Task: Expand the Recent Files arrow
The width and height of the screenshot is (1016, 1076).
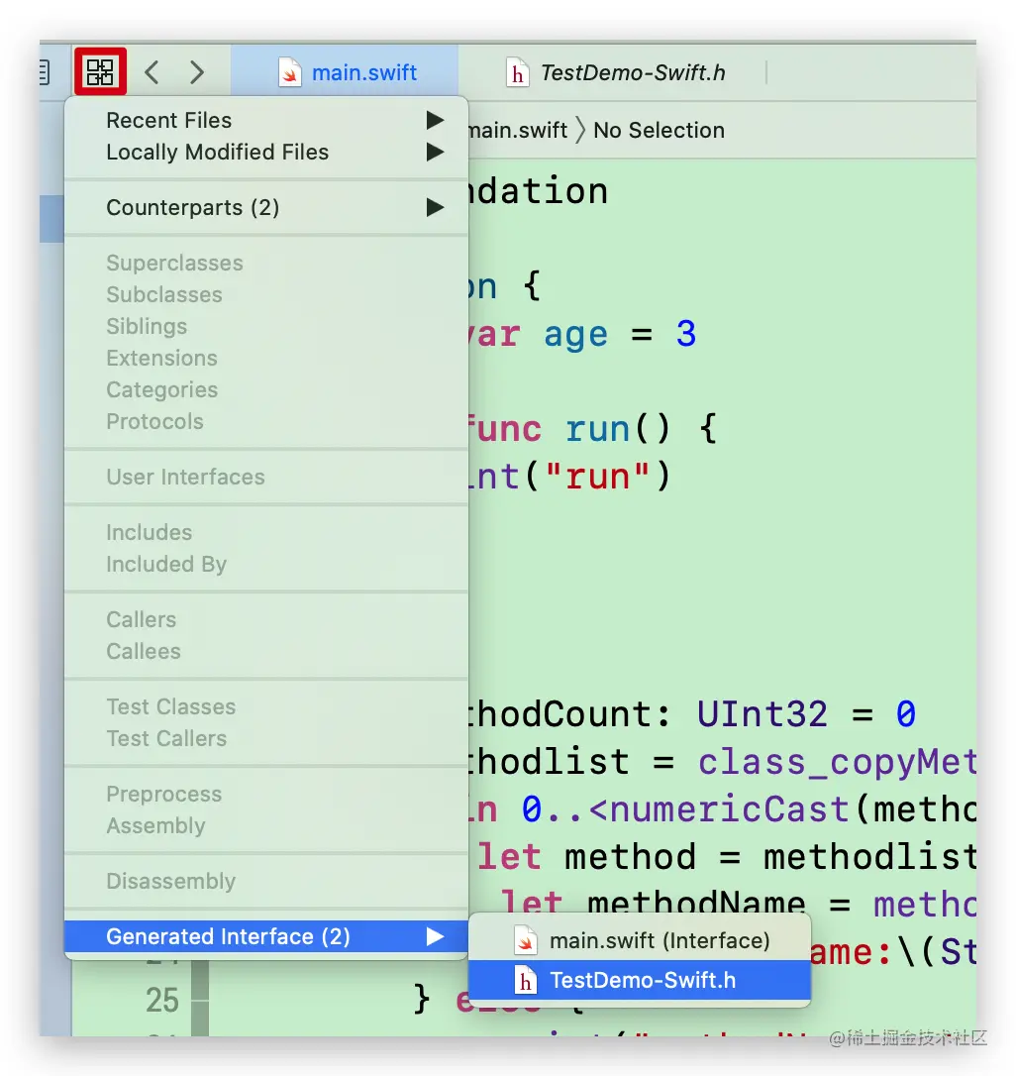Action: [435, 120]
